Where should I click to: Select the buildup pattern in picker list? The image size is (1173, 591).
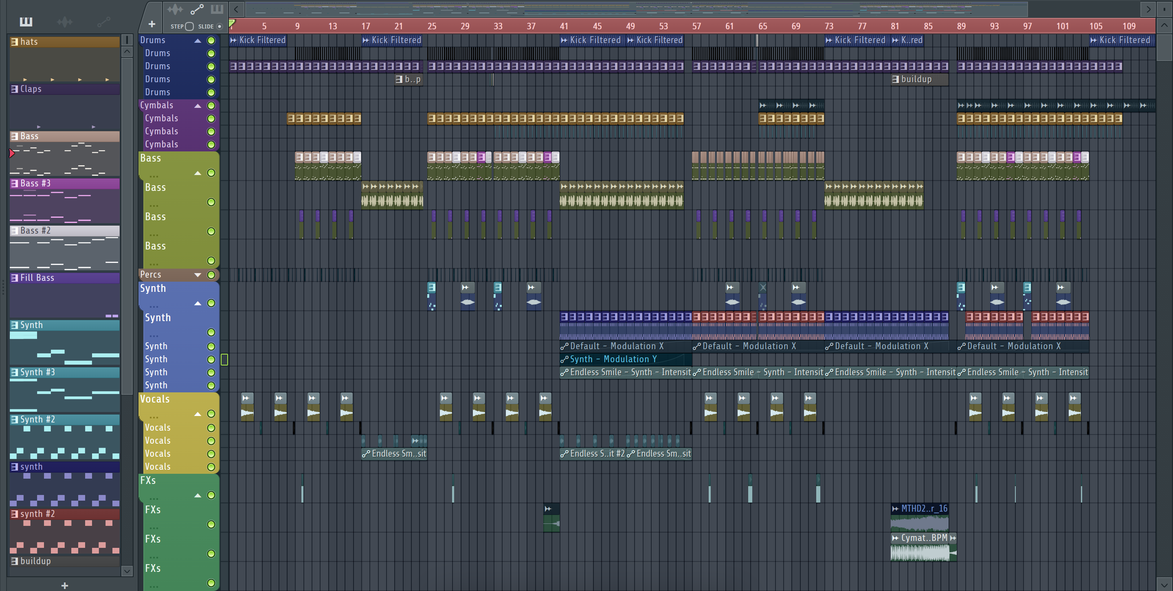65,561
